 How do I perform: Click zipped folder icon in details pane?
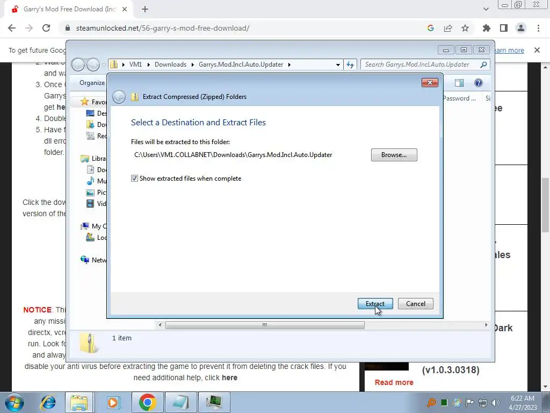point(89,343)
